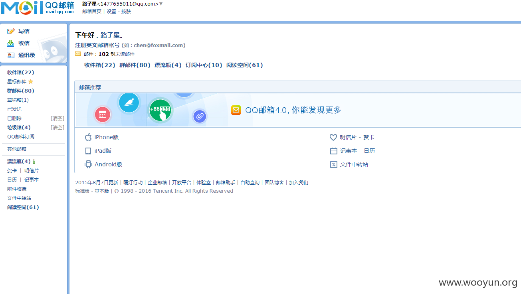521x294 pixels.
Task: Open 其他邮箱 in sidebar
Action: (x=17, y=149)
